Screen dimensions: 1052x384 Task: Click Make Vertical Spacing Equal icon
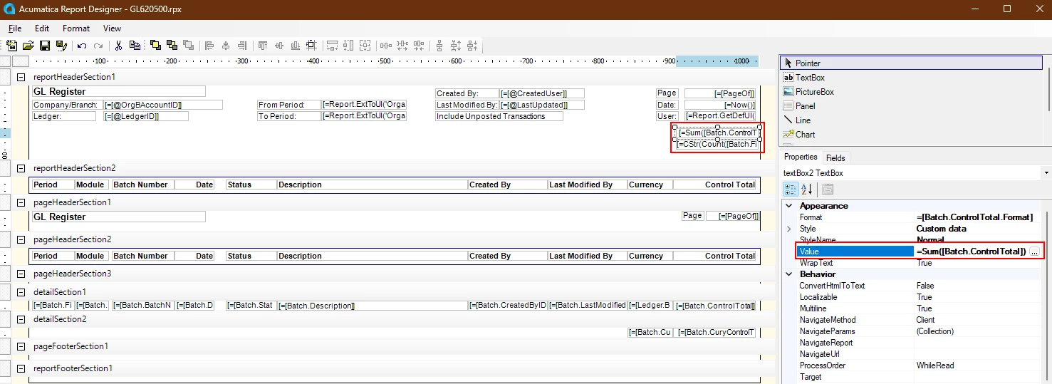click(x=439, y=45)
